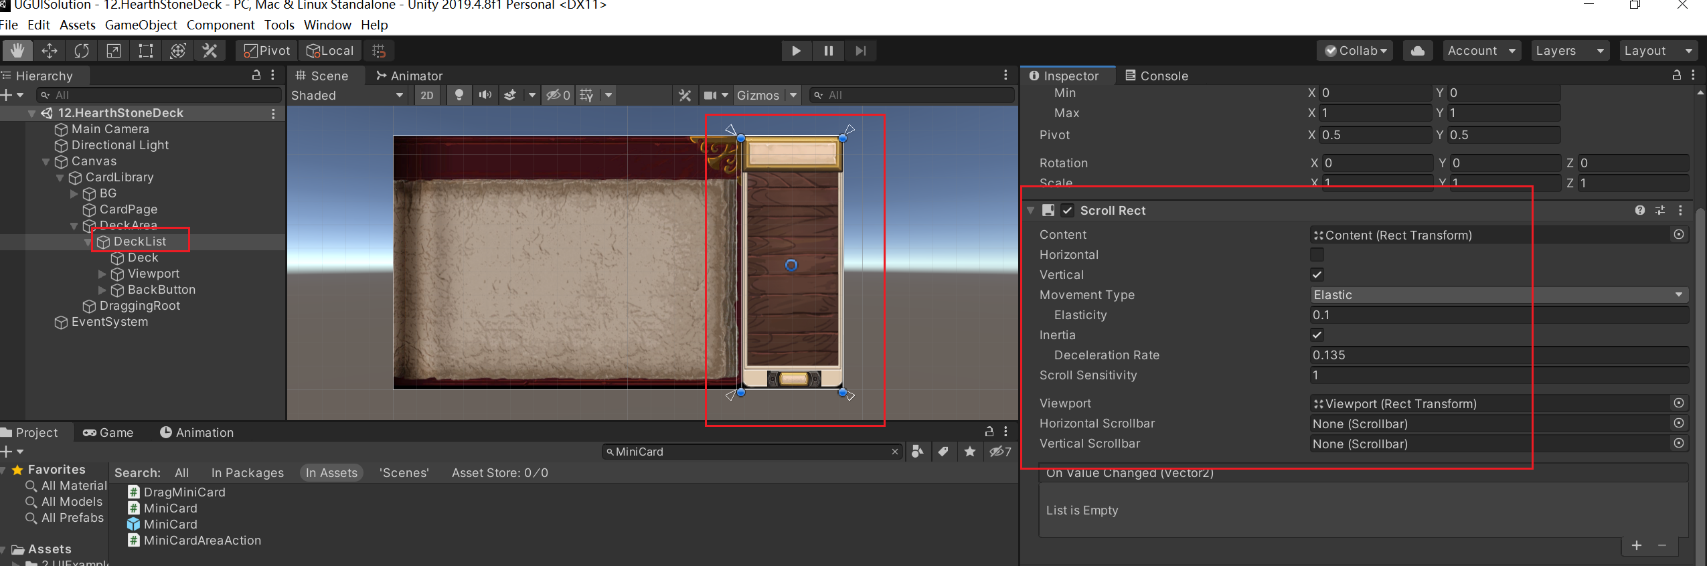Click the Hierarchy create plus button

[7, 95]
